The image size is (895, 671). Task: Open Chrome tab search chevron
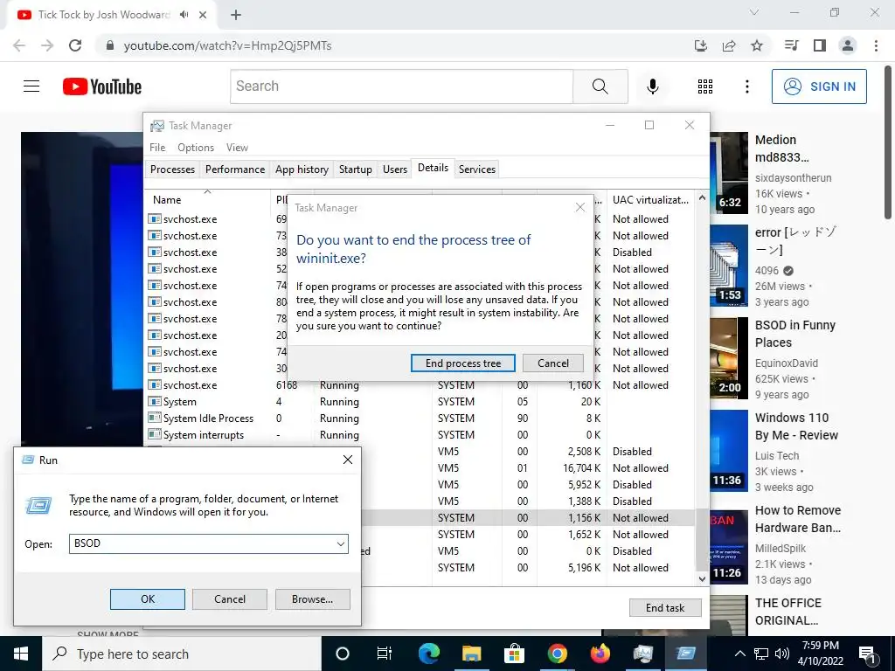point(754,12)
